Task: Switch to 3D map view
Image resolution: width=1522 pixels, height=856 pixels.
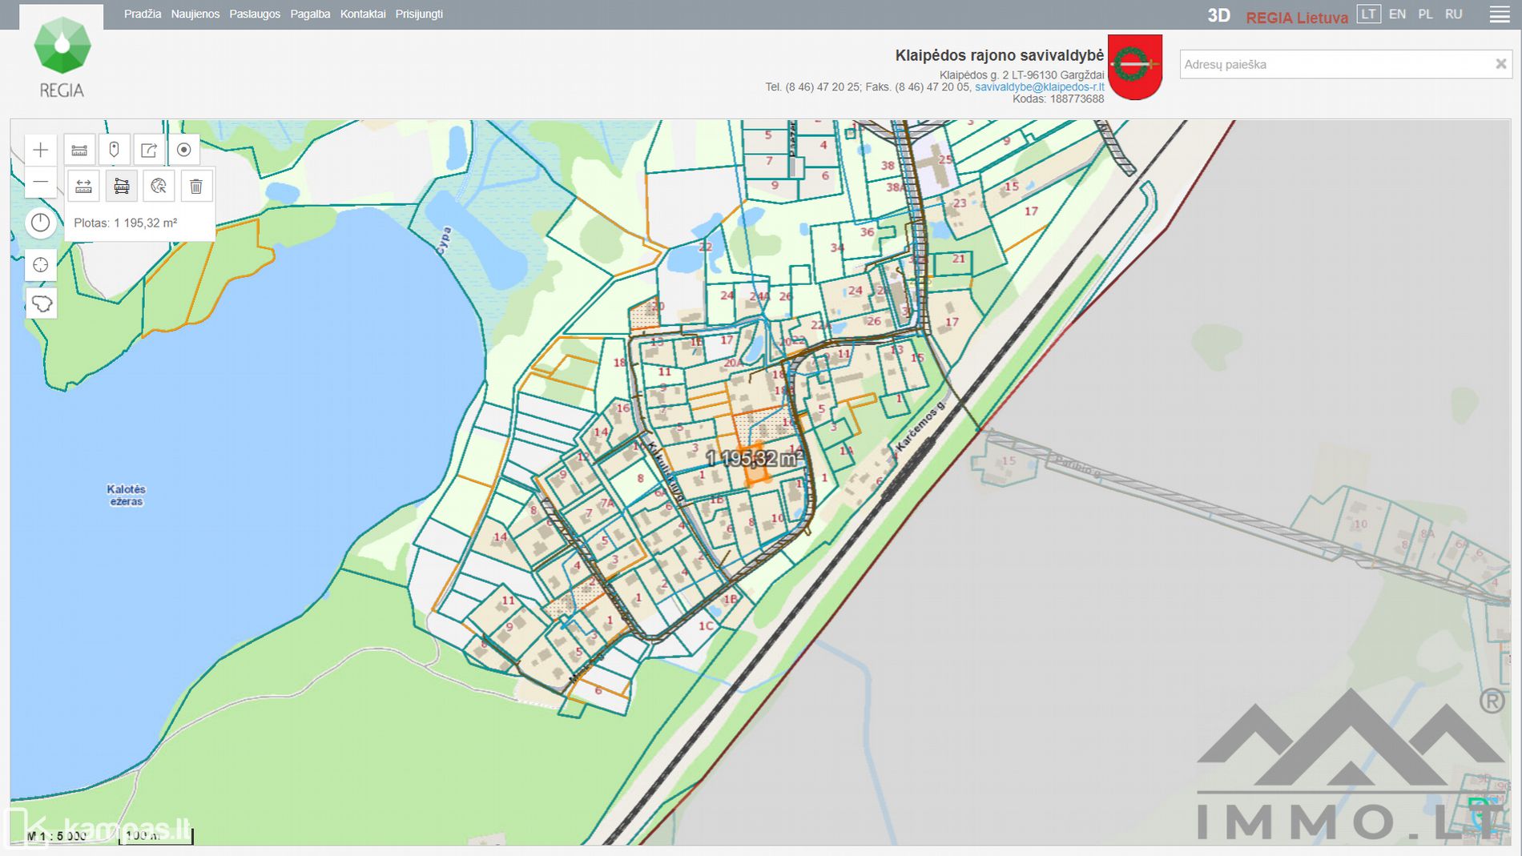Action: tap(1218, 15)
